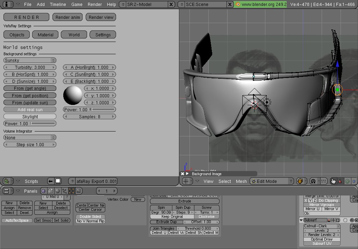Toggle Optimal Draw in Subsurf modifier

tap(322, 239)
